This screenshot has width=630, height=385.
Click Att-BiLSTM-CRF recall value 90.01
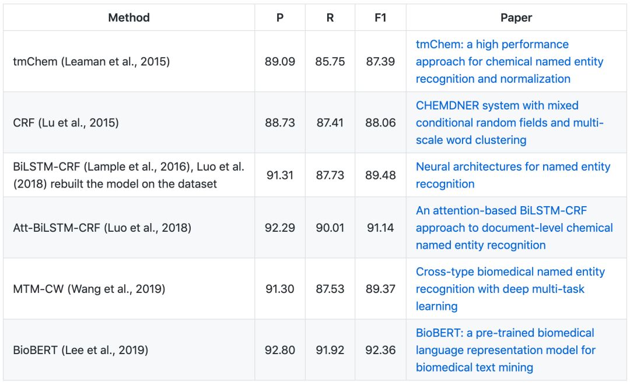click(x=330, y=228)
